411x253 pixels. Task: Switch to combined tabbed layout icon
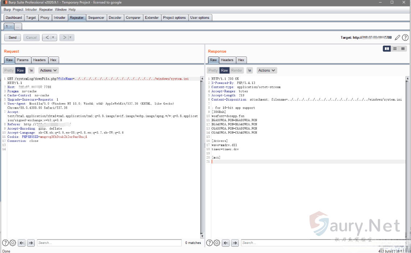pyautogui.click(x=403, y=49)
